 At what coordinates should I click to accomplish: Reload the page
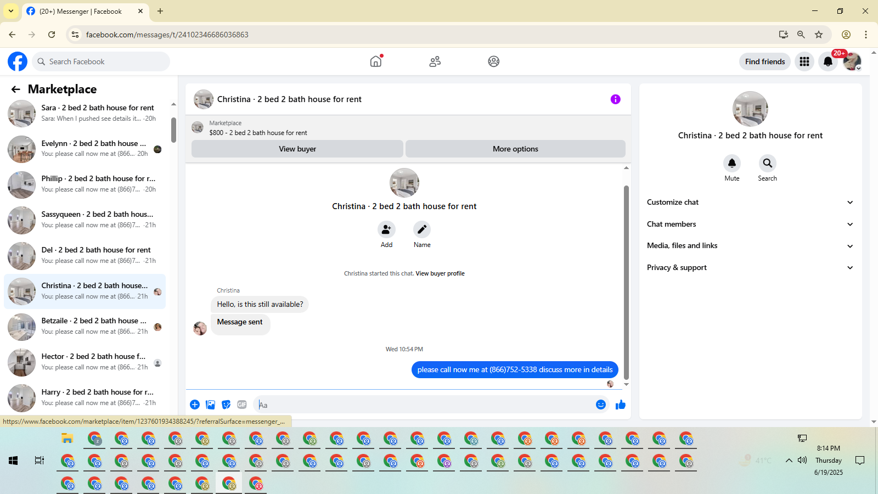point(52,35)
